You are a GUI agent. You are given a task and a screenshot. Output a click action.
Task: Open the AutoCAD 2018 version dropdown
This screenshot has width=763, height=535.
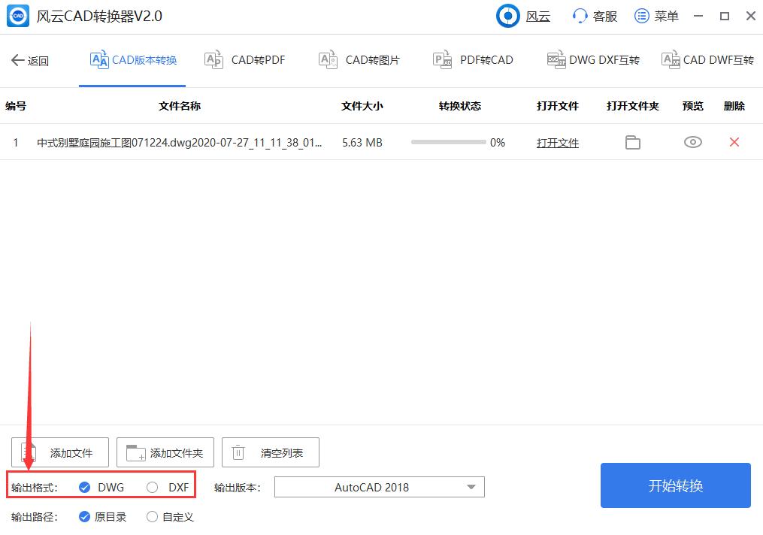click(379, 487)
